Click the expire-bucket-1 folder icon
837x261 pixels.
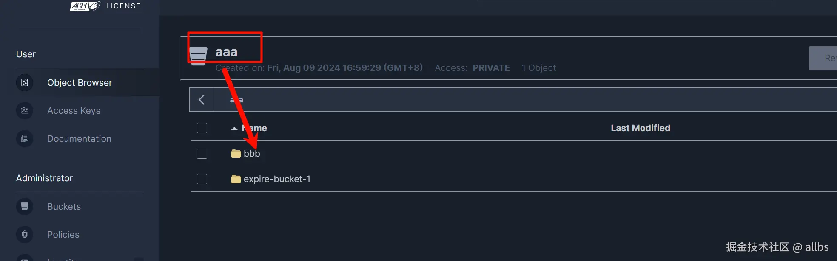(236, 179)
